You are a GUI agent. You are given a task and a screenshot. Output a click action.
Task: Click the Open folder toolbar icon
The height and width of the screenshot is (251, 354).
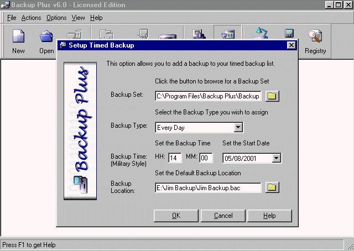tap(46, 36)
